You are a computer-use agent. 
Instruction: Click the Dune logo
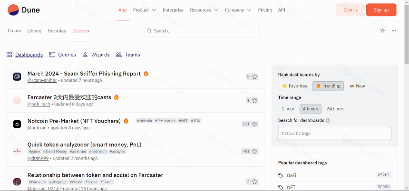pos(24,10)
